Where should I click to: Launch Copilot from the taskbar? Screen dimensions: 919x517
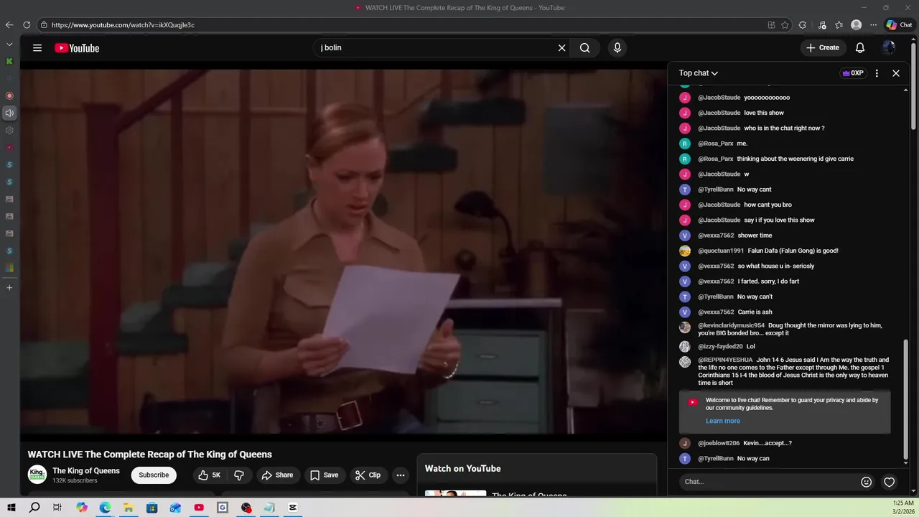coord(82,508)
